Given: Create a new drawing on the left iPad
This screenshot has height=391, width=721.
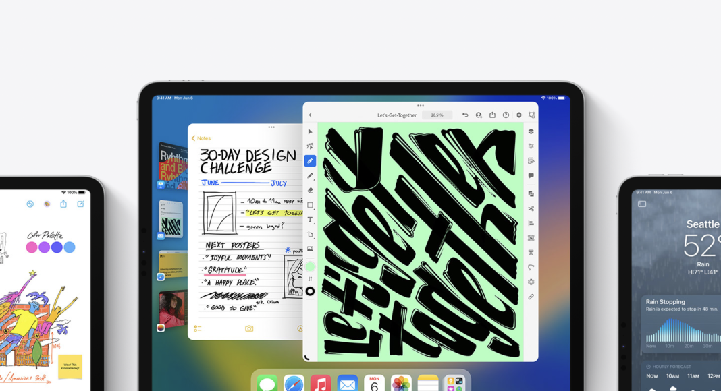Looking at the screenshot, I should 80,204.
